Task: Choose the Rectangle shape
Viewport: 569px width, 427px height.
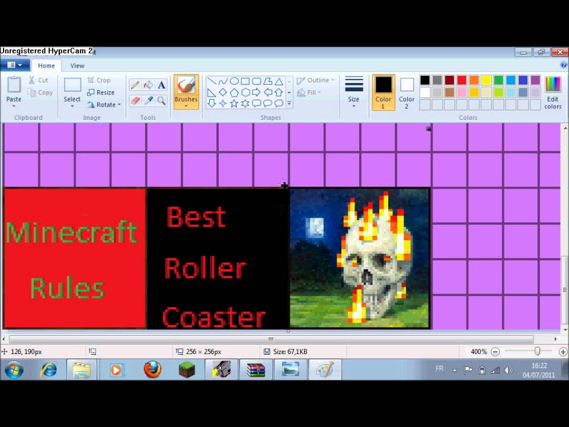Action: coord(245,81)
